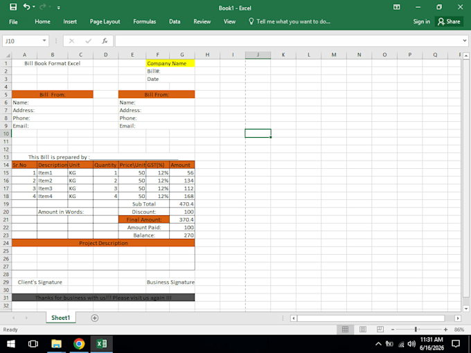
Task: Switch to Page Break Preview in status bar
Action: coord(380,329)
